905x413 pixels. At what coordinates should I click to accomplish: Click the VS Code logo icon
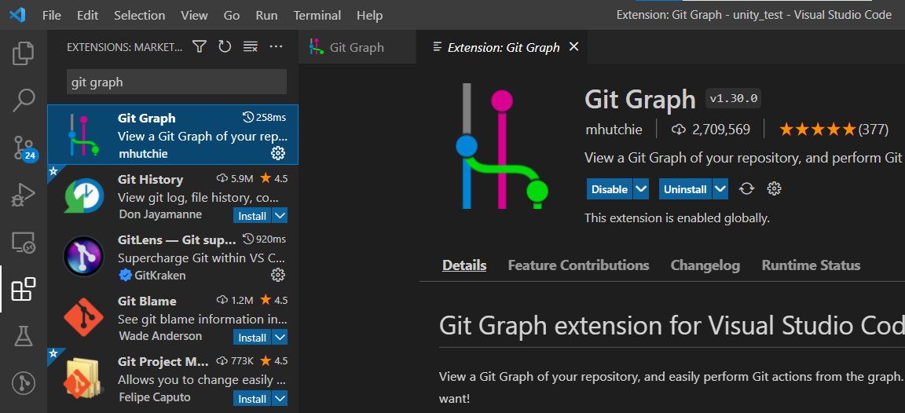coord(17,15)
